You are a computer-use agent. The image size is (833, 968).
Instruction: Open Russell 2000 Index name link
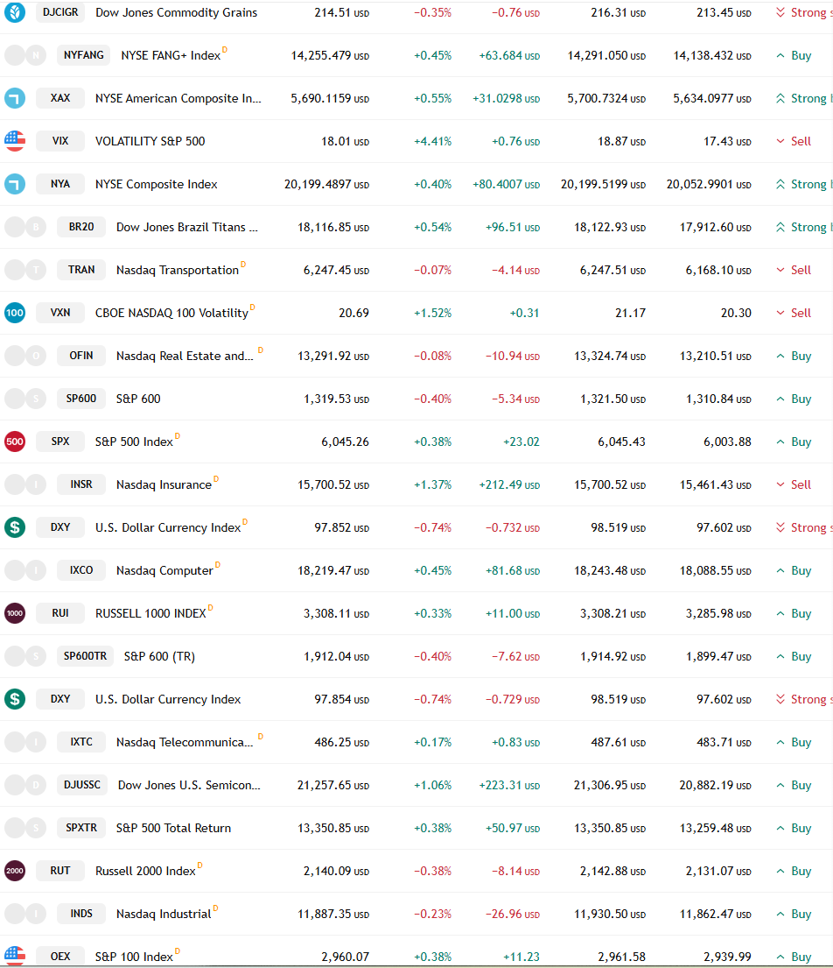145,871
